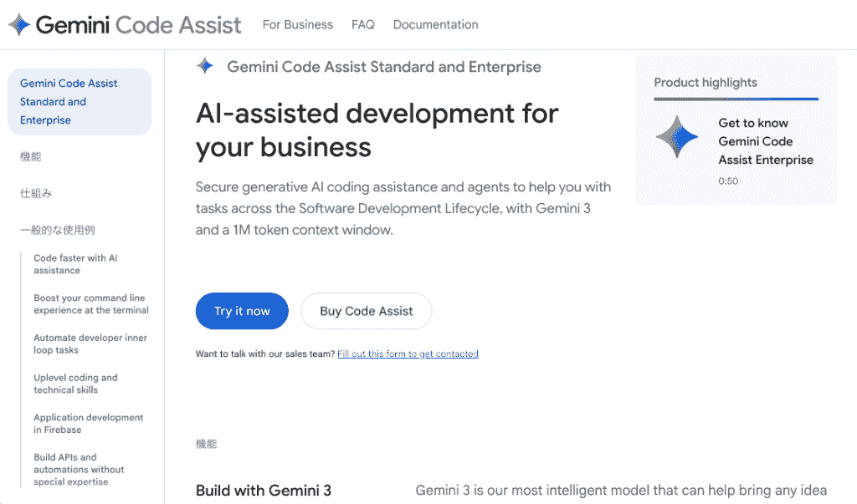Click the Gemini Code Assist logo star
Image resolution: width=857 pixels, height=504 pixels.
(19, 24)
